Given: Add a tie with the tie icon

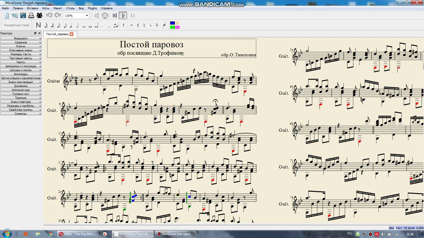Looking at the screenshot, I should 116,25.
